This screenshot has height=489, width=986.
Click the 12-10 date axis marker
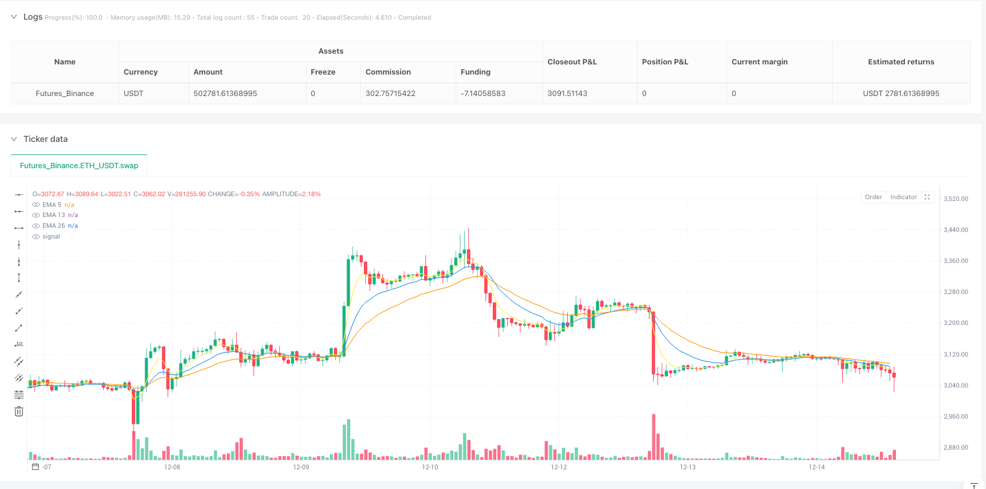coord(430,467)
